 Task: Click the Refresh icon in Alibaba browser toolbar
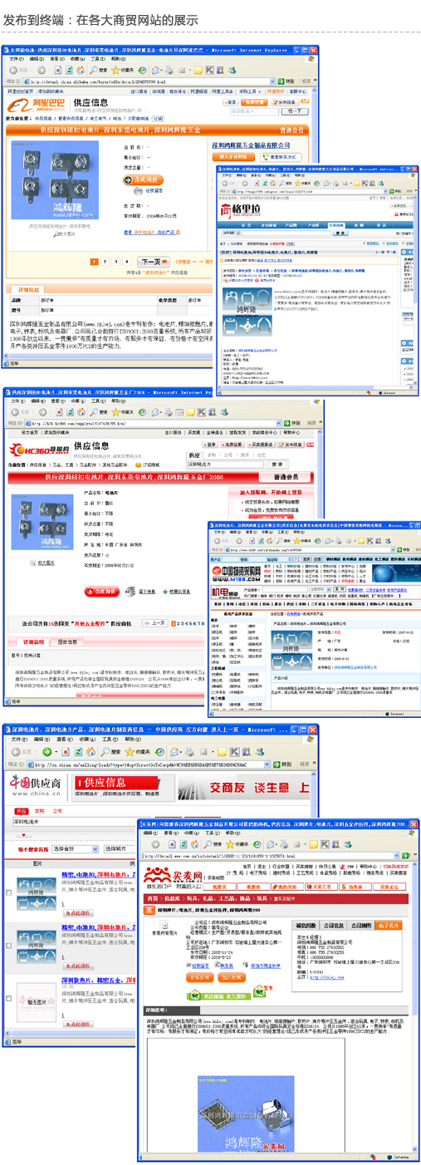(69, 70)
